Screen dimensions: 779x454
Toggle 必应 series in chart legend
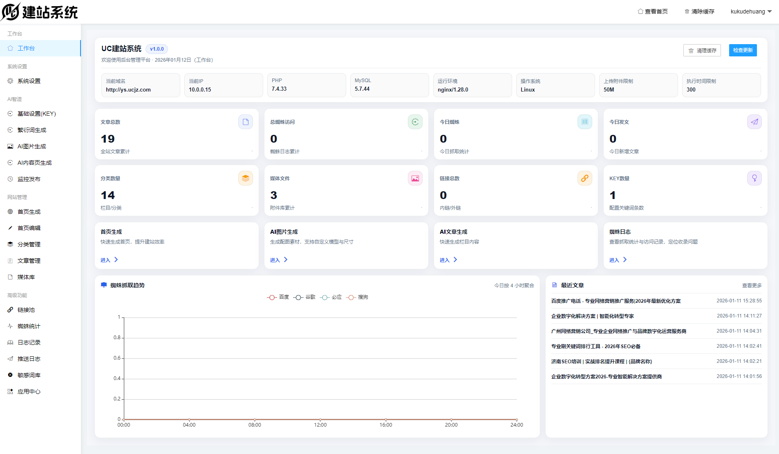(331, 297)
